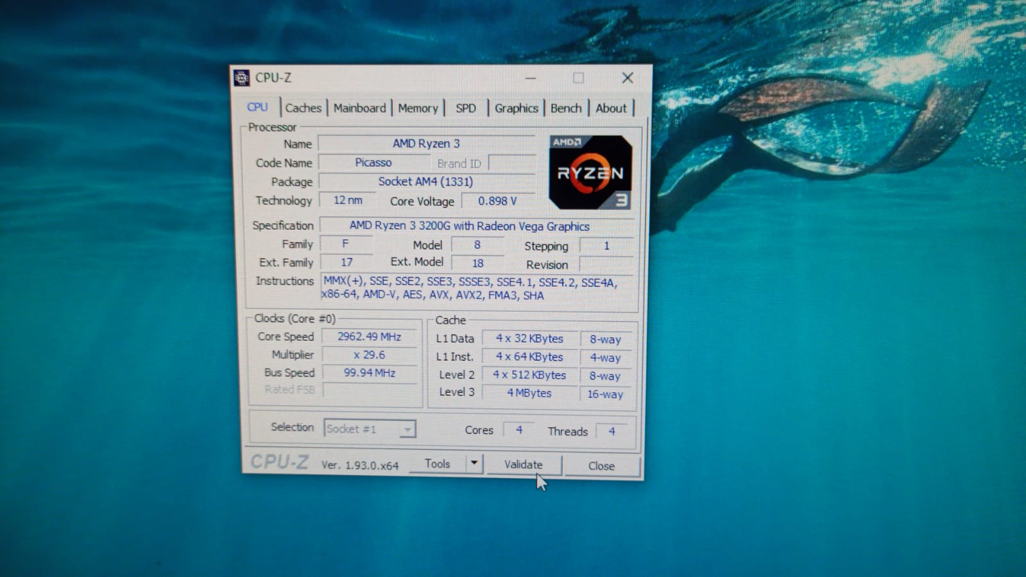Click the Close button at the bottom
Image resolution: width=1026 pixels, height=577 pixels.
coord(601,466)
